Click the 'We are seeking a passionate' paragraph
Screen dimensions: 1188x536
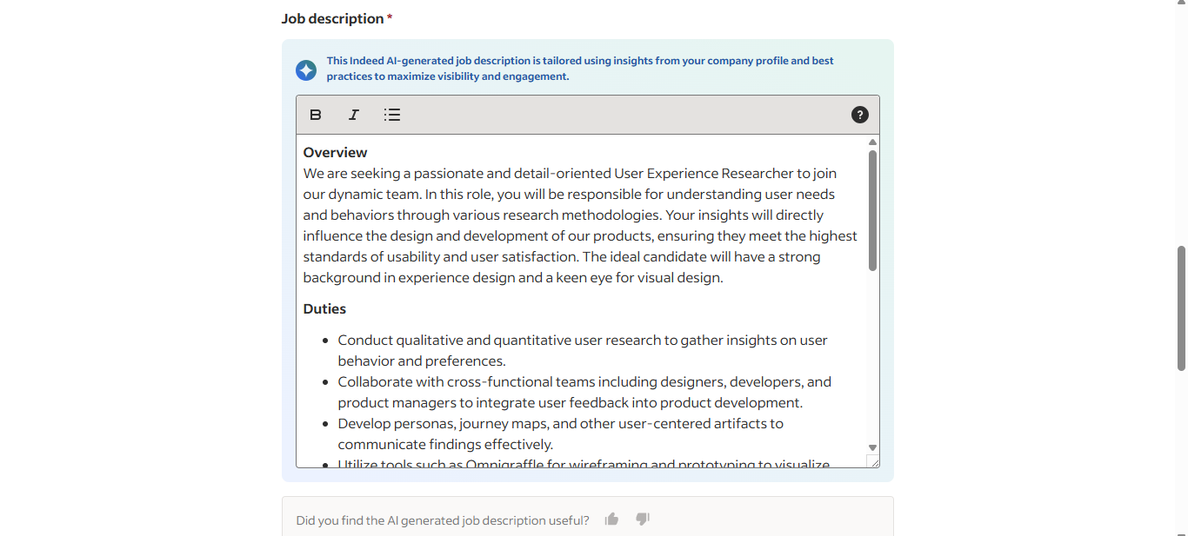580,226
